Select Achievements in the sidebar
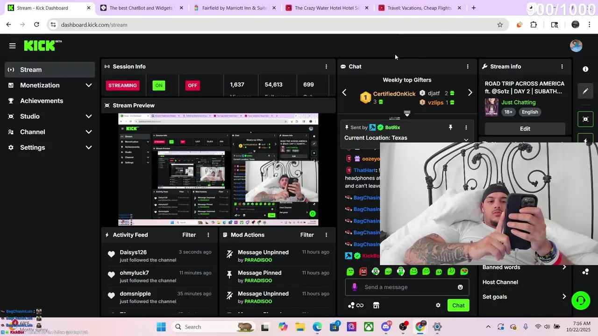 [x=50, y=101]
